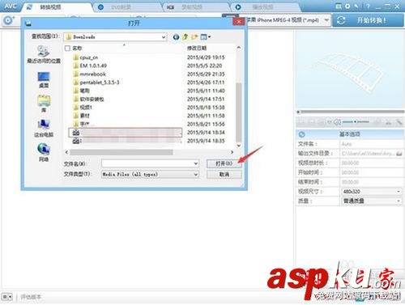Click the 结束时间 value field
The width and height of the screenshot is (405, 305).
click(x=371, y=182)
